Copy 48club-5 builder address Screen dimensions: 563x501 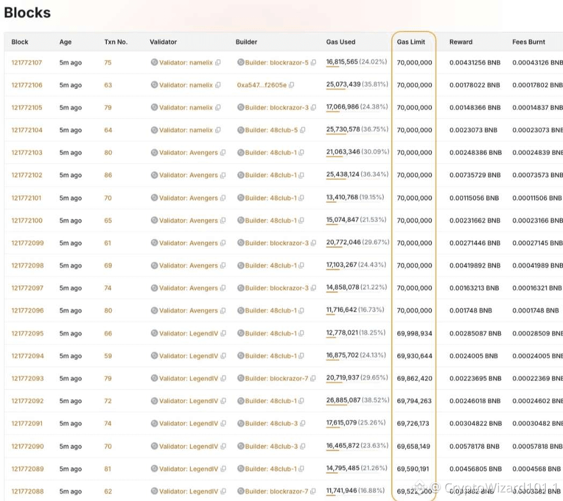303,130
